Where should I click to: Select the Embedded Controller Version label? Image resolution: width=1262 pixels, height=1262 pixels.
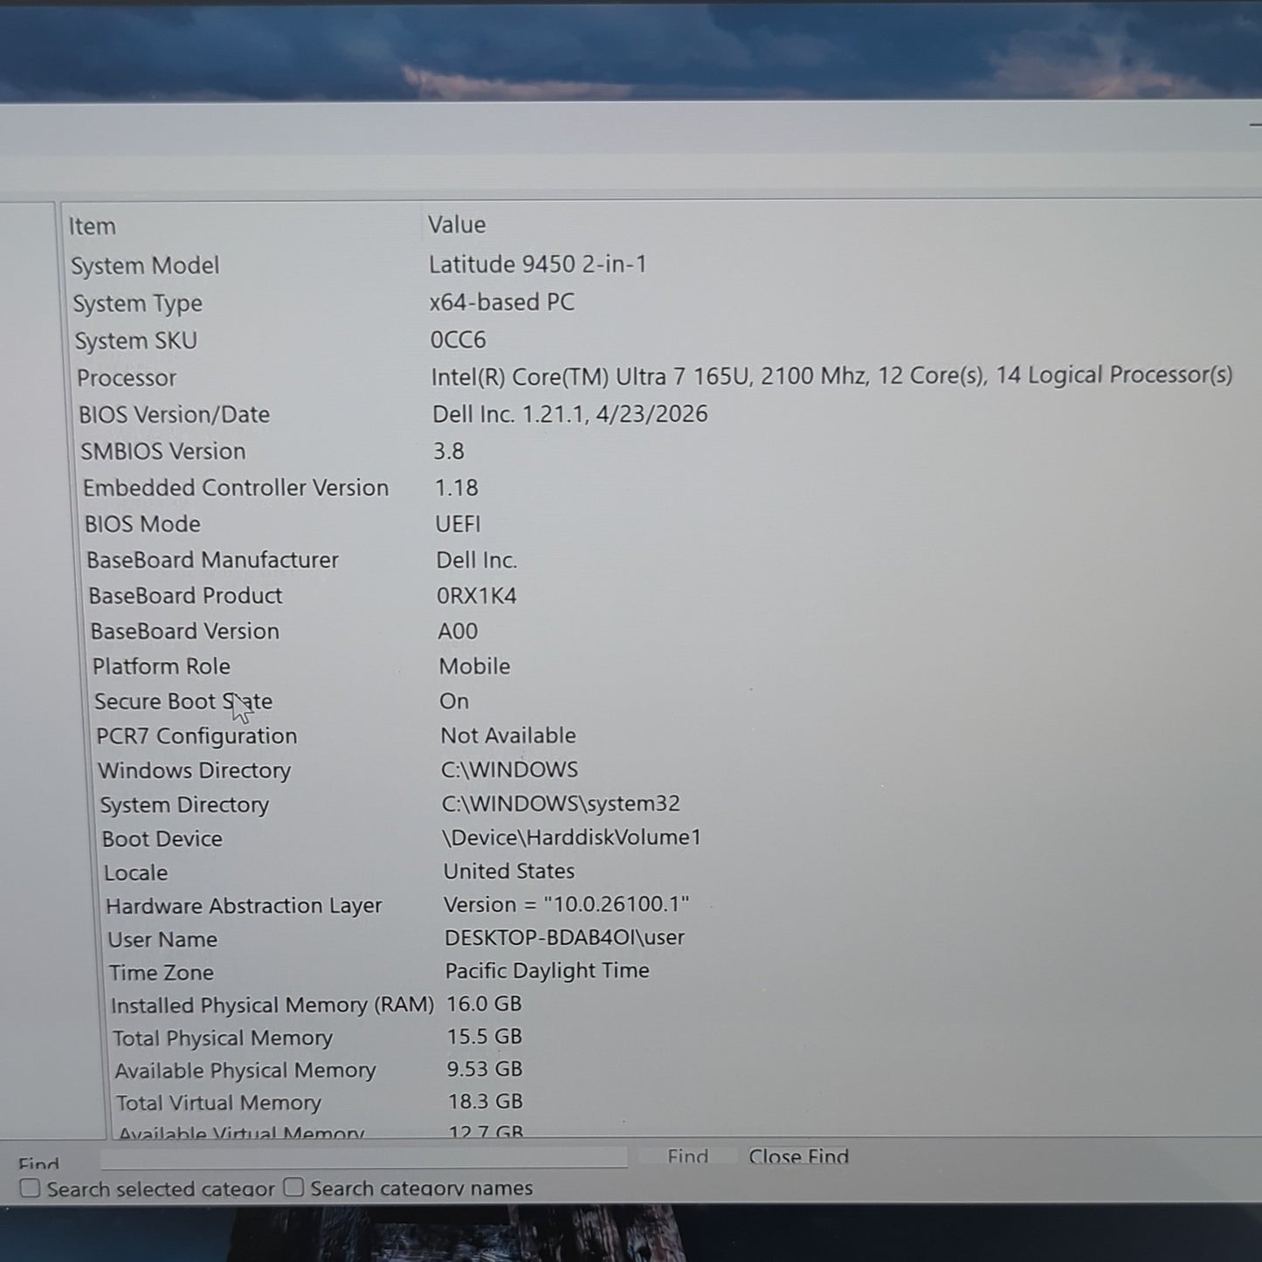coord(236,488)
